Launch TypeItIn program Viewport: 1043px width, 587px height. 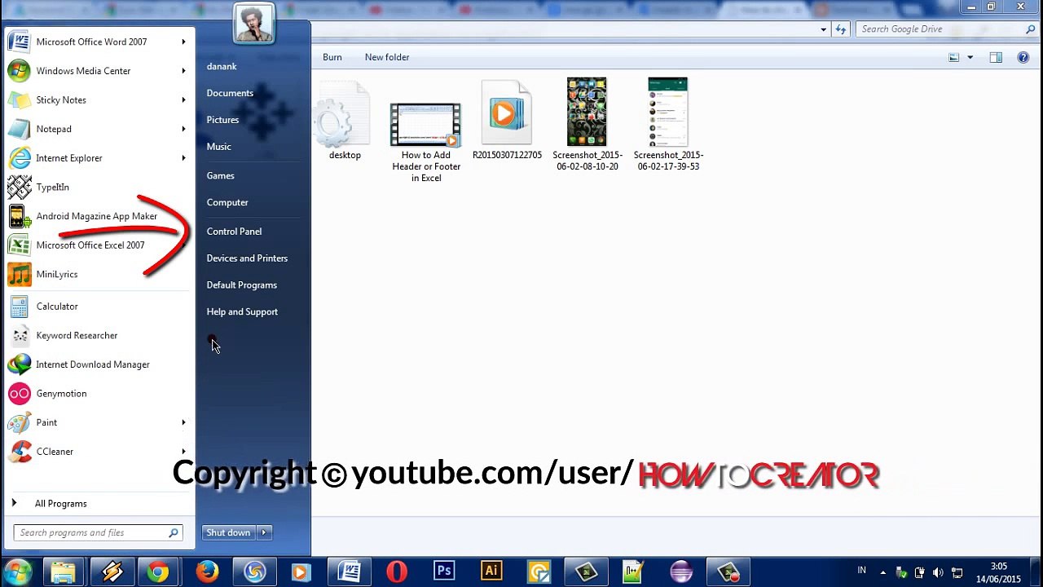coord(52,188)
